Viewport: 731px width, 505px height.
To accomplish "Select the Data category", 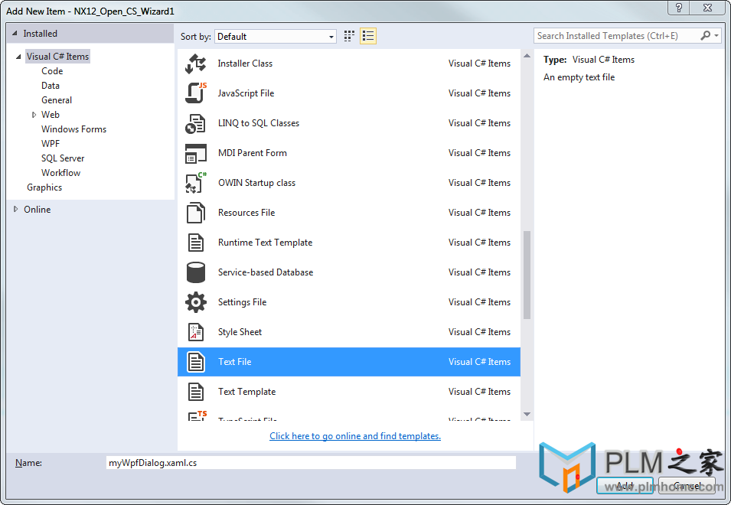I will pos(51,86).
